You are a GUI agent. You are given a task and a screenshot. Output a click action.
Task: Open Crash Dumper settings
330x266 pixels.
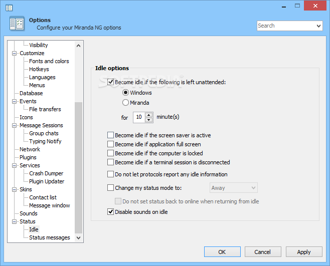tap(46, 173)
